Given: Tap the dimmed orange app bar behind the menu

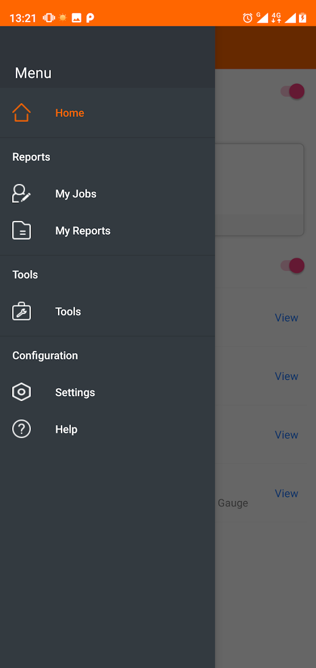Looking at the screenshot, I should (x=265, y=48).
